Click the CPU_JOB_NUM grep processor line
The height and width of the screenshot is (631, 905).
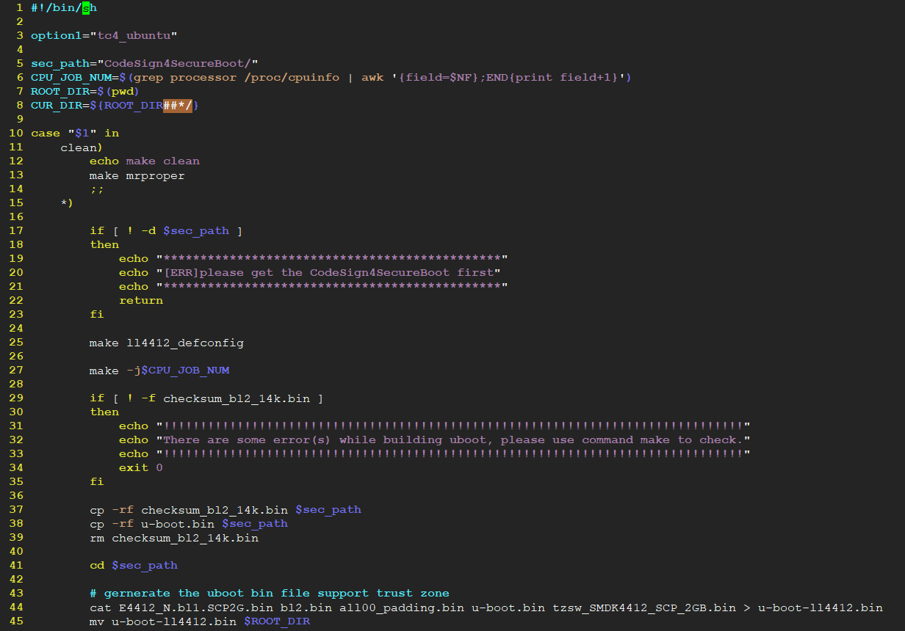[331, 77]
